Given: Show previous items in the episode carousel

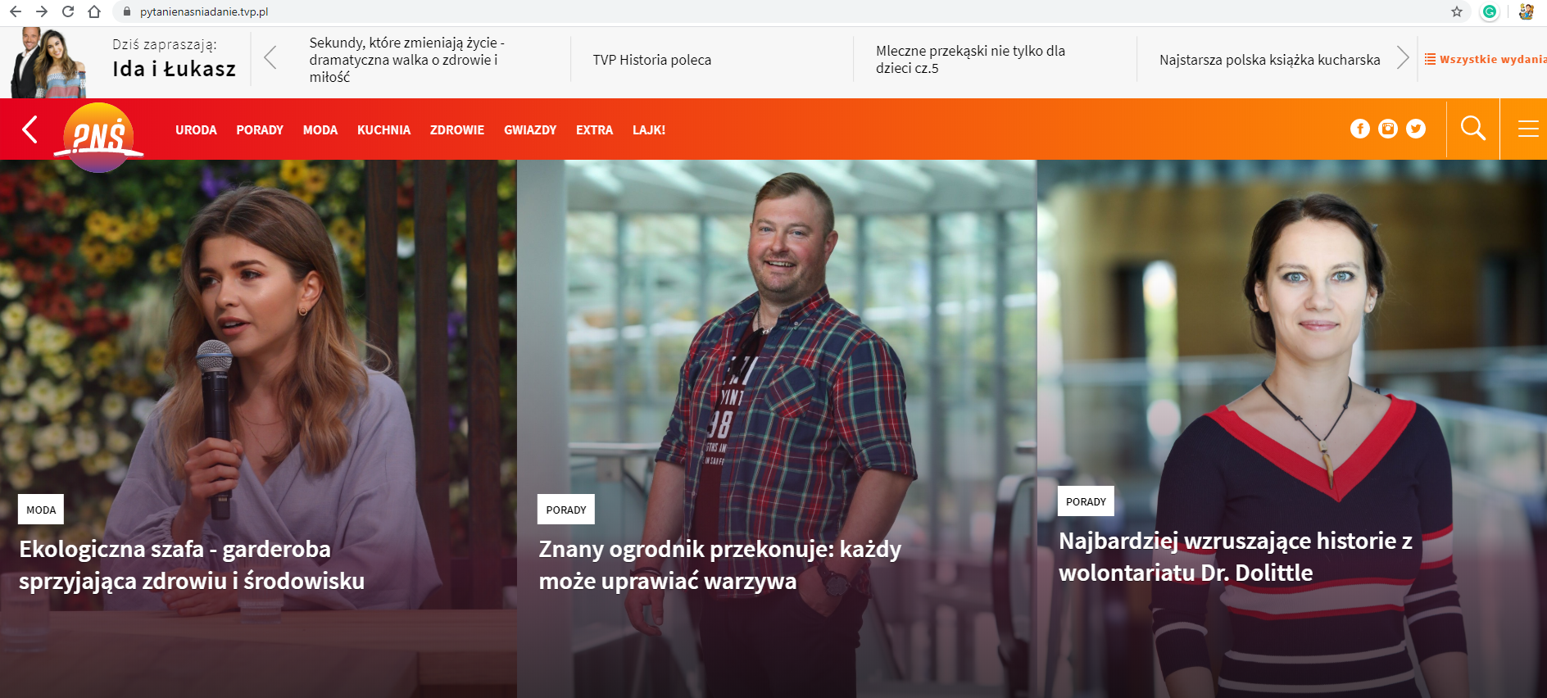Looking at the screenshot, I should coord(270,58).
